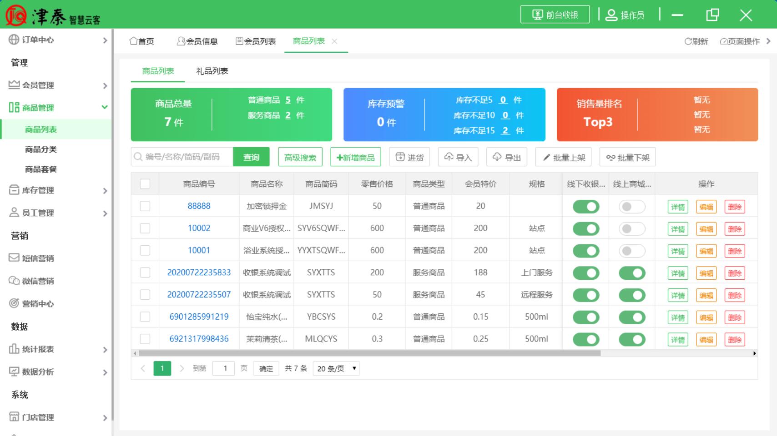This screenshot has width=777, height=436.
Task: Click the 批量下架 batch unlist icon
Action: (x=610, y=157)
